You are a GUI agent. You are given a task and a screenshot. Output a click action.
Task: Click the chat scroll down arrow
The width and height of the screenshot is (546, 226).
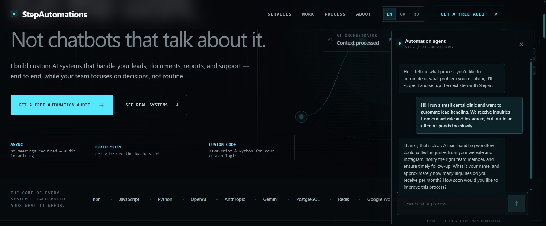531,190
